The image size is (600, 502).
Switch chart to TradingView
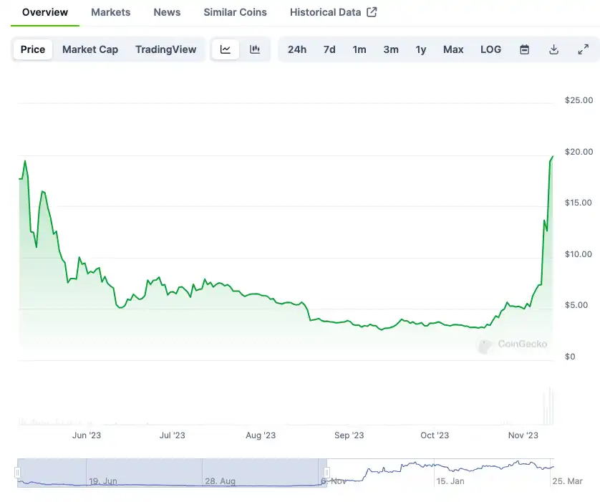pyautogui.click(x=165, y=49)
